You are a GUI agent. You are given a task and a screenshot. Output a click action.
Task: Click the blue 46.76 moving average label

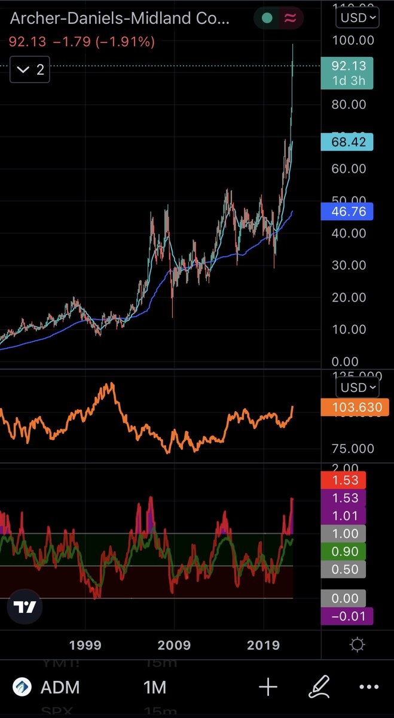tap(347, 211)
